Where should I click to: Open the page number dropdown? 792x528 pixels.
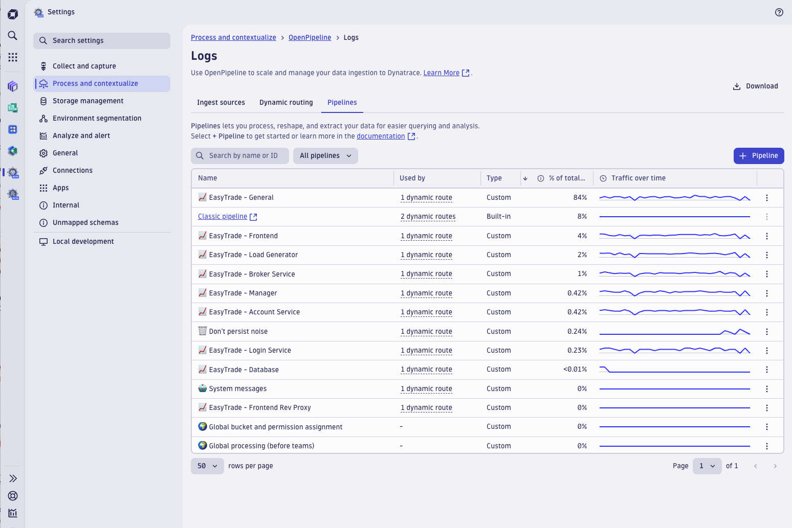707,466
